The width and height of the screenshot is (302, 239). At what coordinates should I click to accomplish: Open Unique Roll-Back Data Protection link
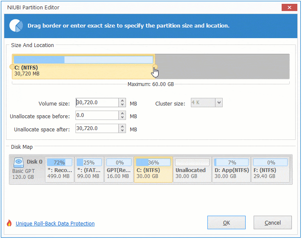(55, 224)
